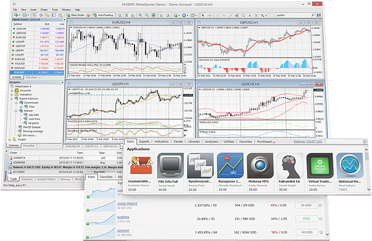This screenshot has height=241, width=372.
Task: Toggle the Terminal panel icon
Action: [54, 15]
